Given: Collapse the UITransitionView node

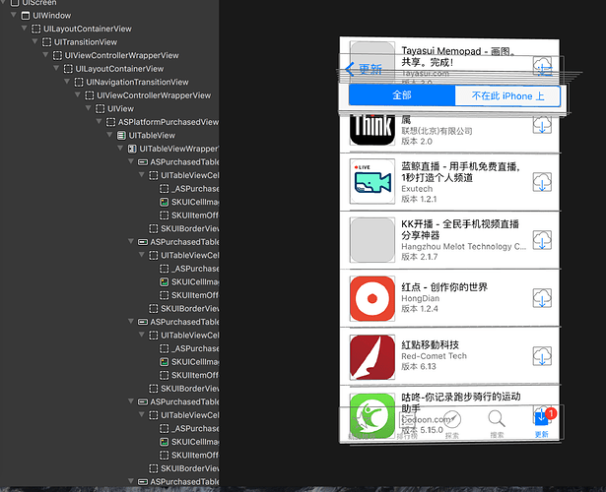Looking at the screenshot, I should tap(34, 41).
